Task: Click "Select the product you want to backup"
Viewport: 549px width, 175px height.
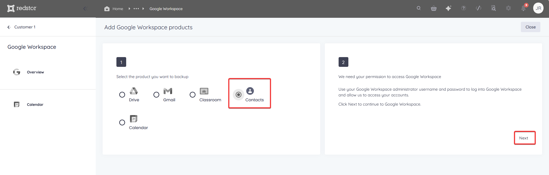Action: (152, 77)
